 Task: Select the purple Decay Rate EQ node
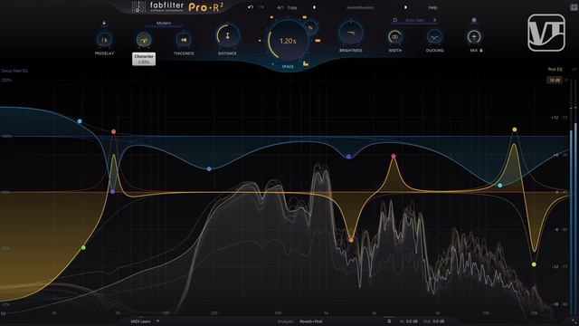coord(348,157)
